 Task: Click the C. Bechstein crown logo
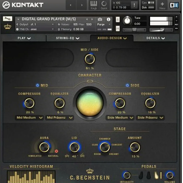click(x=90, y=171)
